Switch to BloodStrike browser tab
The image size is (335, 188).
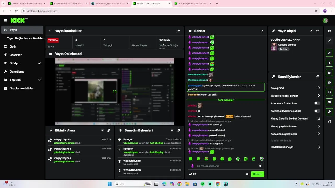pyautogui.click(x=110, y=4)
